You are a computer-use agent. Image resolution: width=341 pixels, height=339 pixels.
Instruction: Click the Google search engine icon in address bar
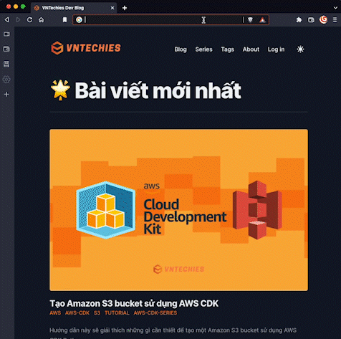79,19
